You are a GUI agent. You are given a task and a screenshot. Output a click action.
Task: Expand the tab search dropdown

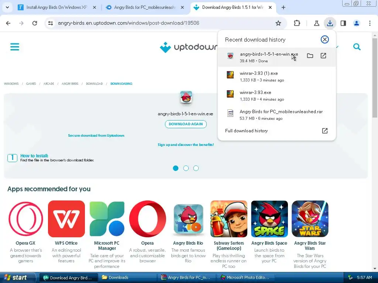click(7, 7)
